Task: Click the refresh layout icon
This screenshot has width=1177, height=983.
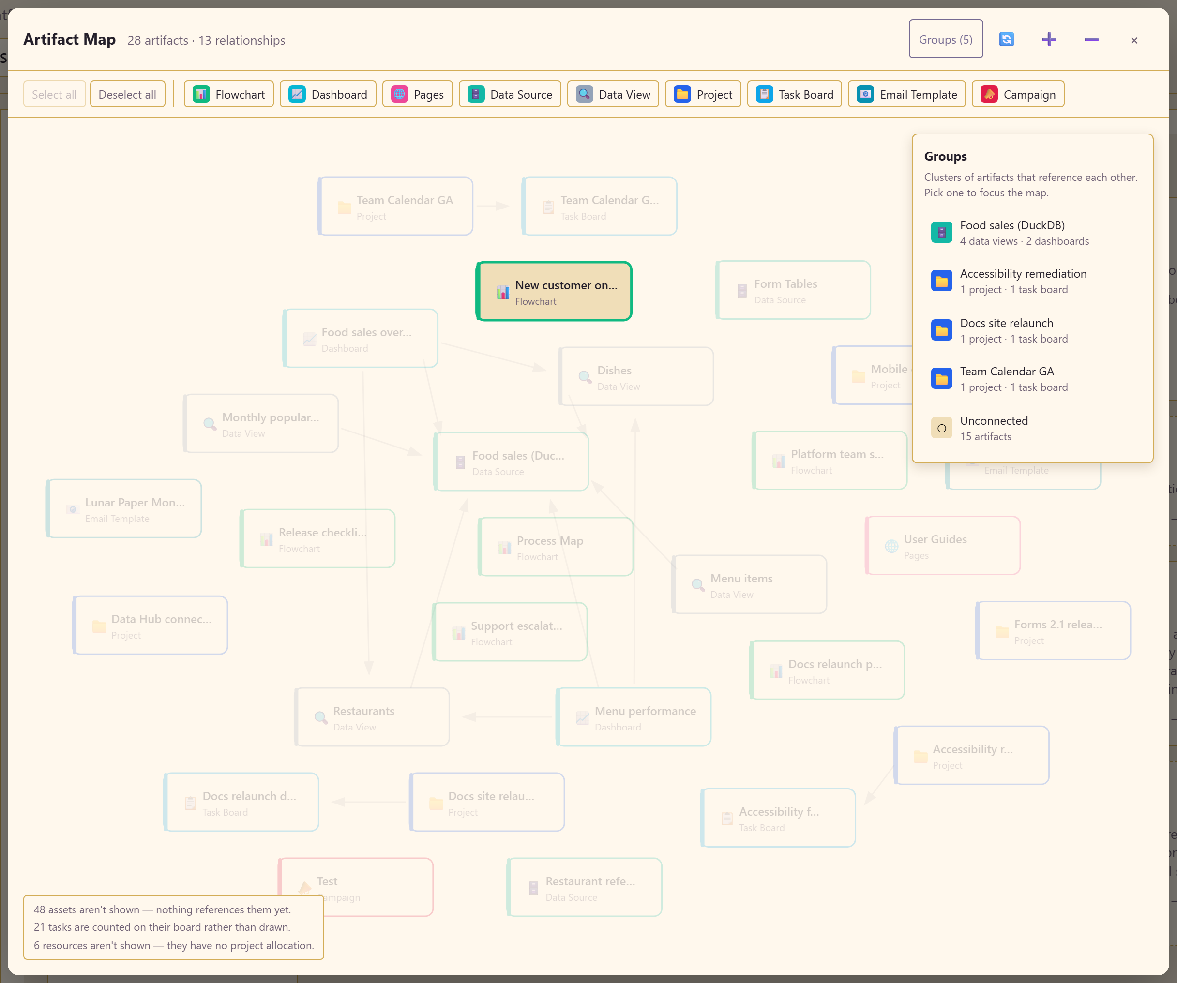Action: tap(1006, 39)
